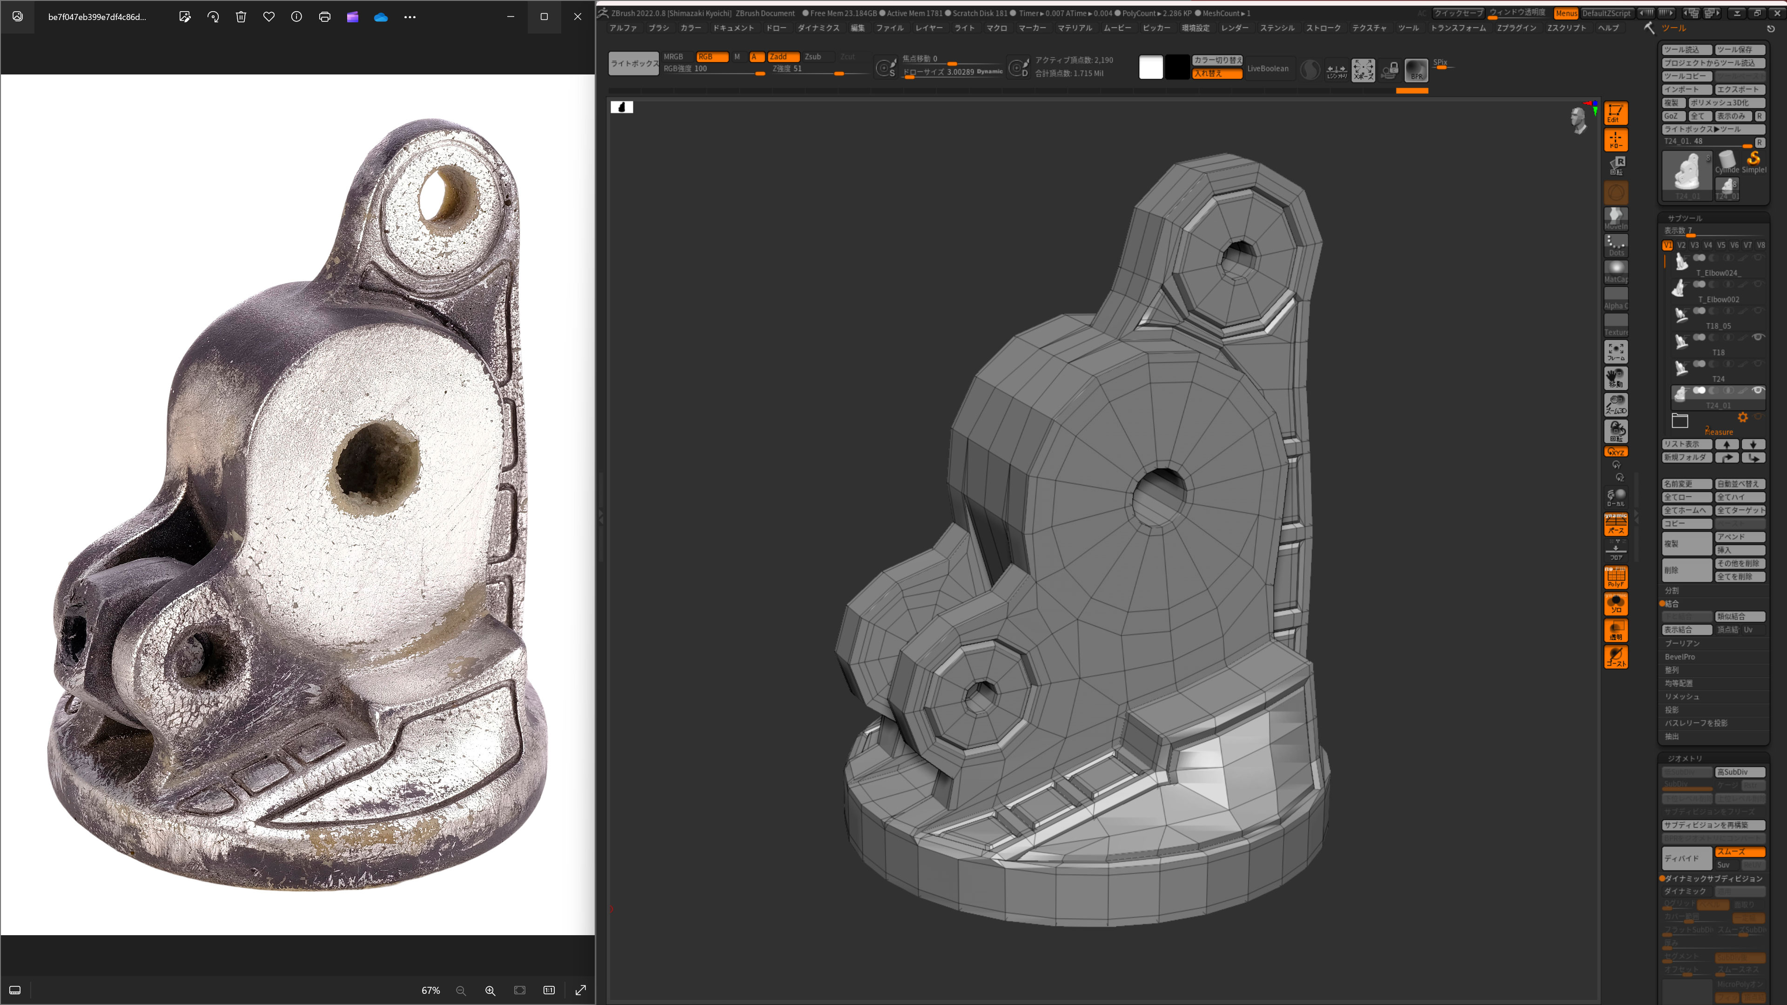Open the Transform (トランスフォーム) menu
The image size is (1787, 1005).
tap(1458, 28)
